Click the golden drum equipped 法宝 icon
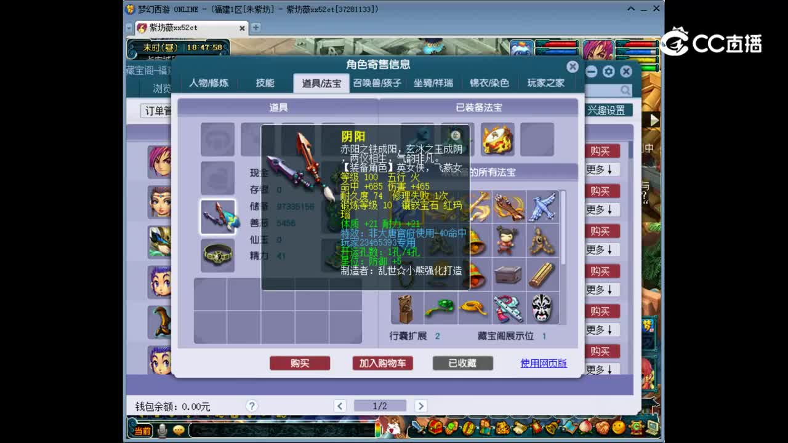The image size is (788, 443). point(497,140)
